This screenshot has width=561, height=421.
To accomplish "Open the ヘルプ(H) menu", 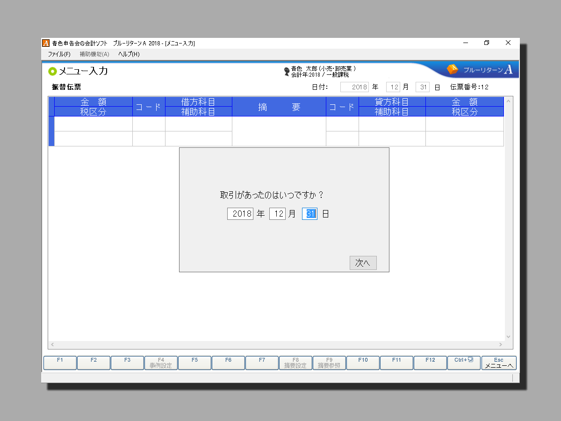I will click(129, 54).
